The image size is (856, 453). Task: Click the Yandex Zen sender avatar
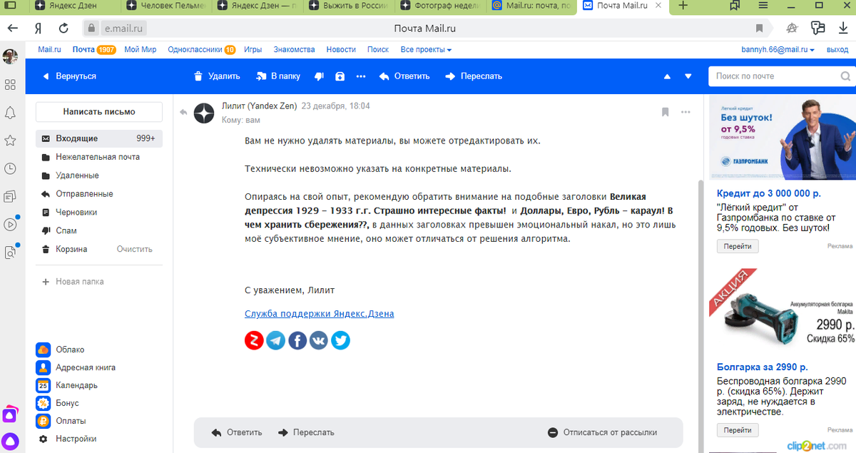pyautogui.click(x=205, y=113)
